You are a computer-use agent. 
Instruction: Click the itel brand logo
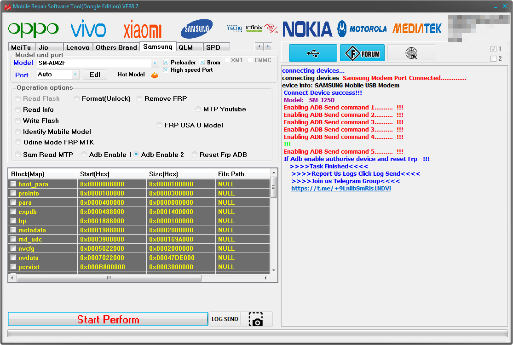pyautogui.click(x=271, y=29)
